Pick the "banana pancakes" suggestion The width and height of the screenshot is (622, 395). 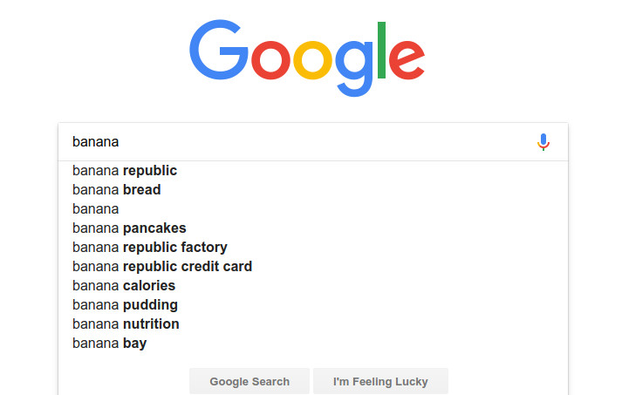coord(313,228)
